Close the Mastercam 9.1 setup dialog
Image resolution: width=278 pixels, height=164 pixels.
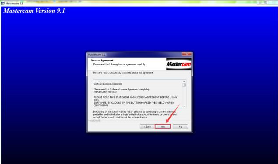187,54
